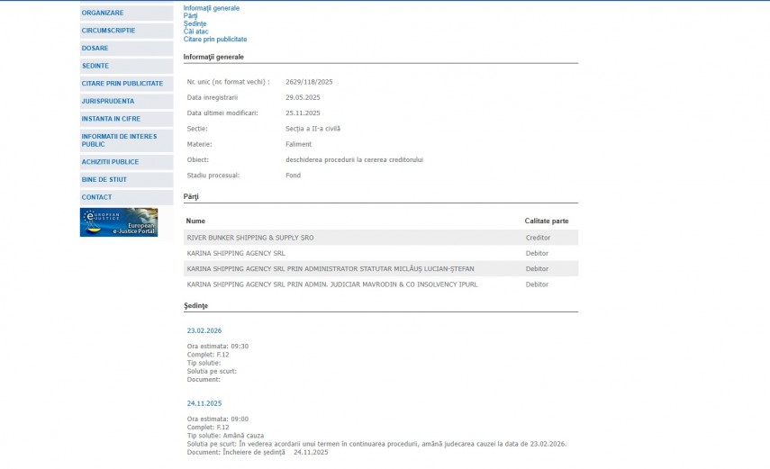This screenshot has width=770, height=469.
Task: Select INFORMATII DE INTERES PUBLIC
Action: pos(119,140)
